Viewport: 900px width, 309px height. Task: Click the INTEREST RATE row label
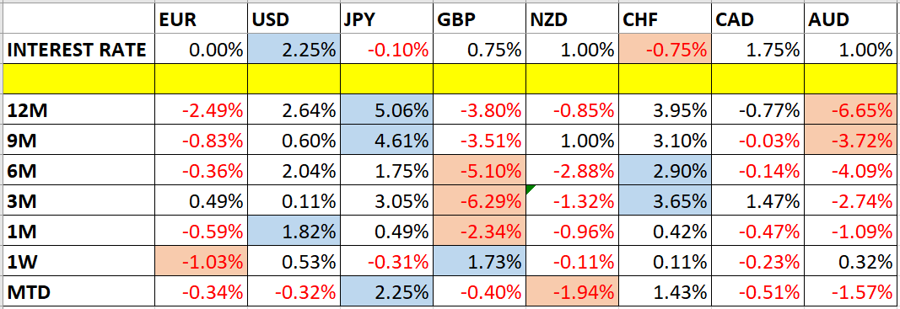pos(78,50)
